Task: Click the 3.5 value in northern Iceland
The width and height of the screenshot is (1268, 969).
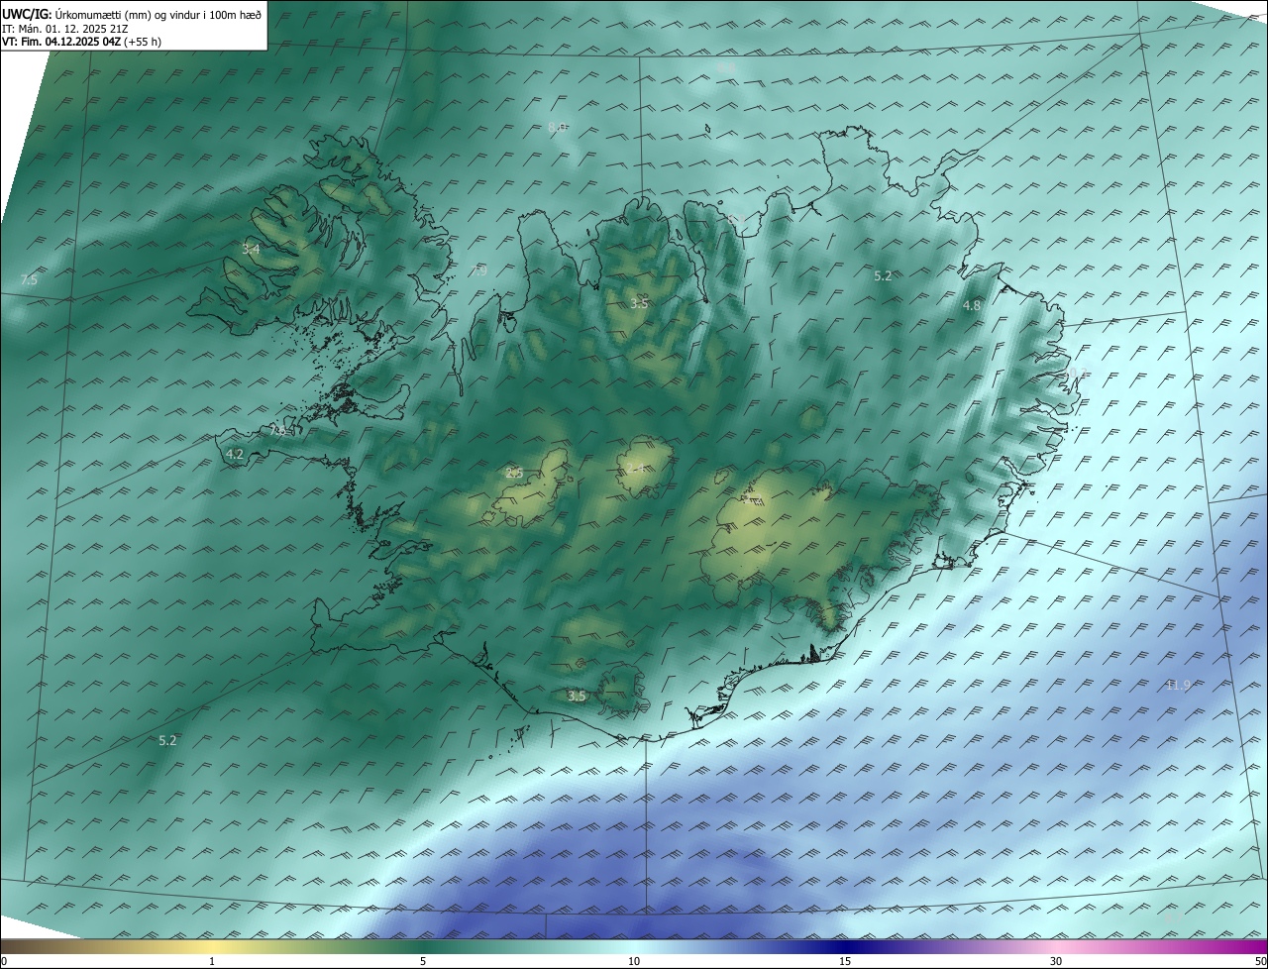Action: 639,303
